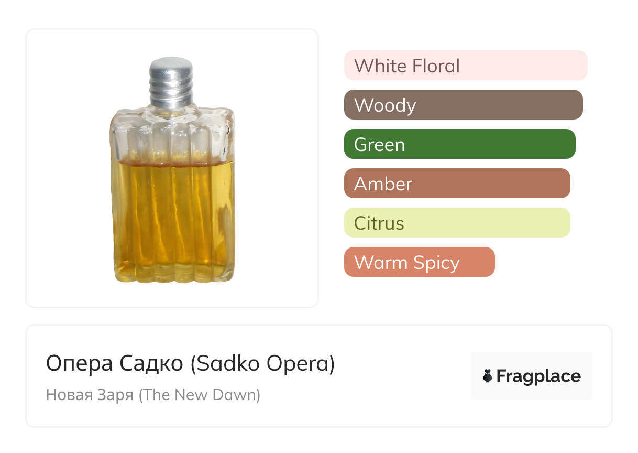Click the silver screw cap on bottle
Image resolution: width=638 pixels, height=453 pixels.
pos(171,67)
